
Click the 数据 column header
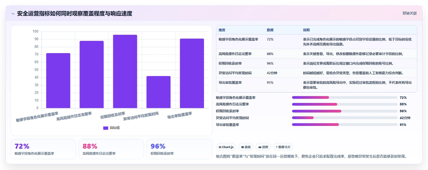[270, 30]
